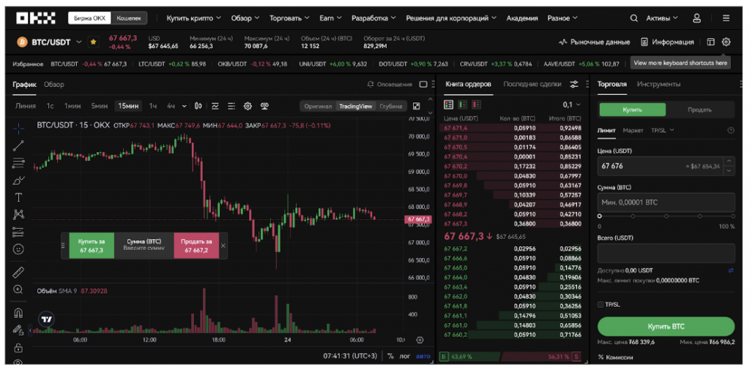Image resolution: width=750 pixels, height=372 pixels.
Task: Show only buy orders view icon
Action: point(463,105)
